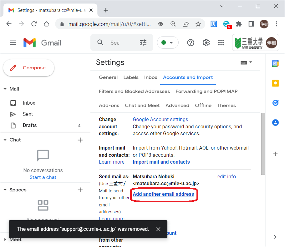Reload the current page

tap(34, 24)
